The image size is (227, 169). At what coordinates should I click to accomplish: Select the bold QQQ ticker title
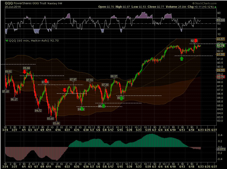pos(9,3)
